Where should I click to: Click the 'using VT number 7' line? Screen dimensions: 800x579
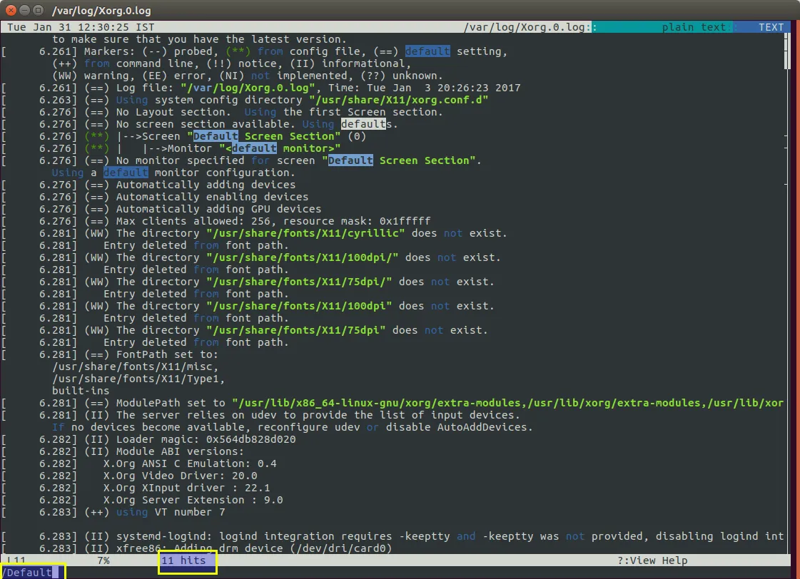[x=171, y=512]
